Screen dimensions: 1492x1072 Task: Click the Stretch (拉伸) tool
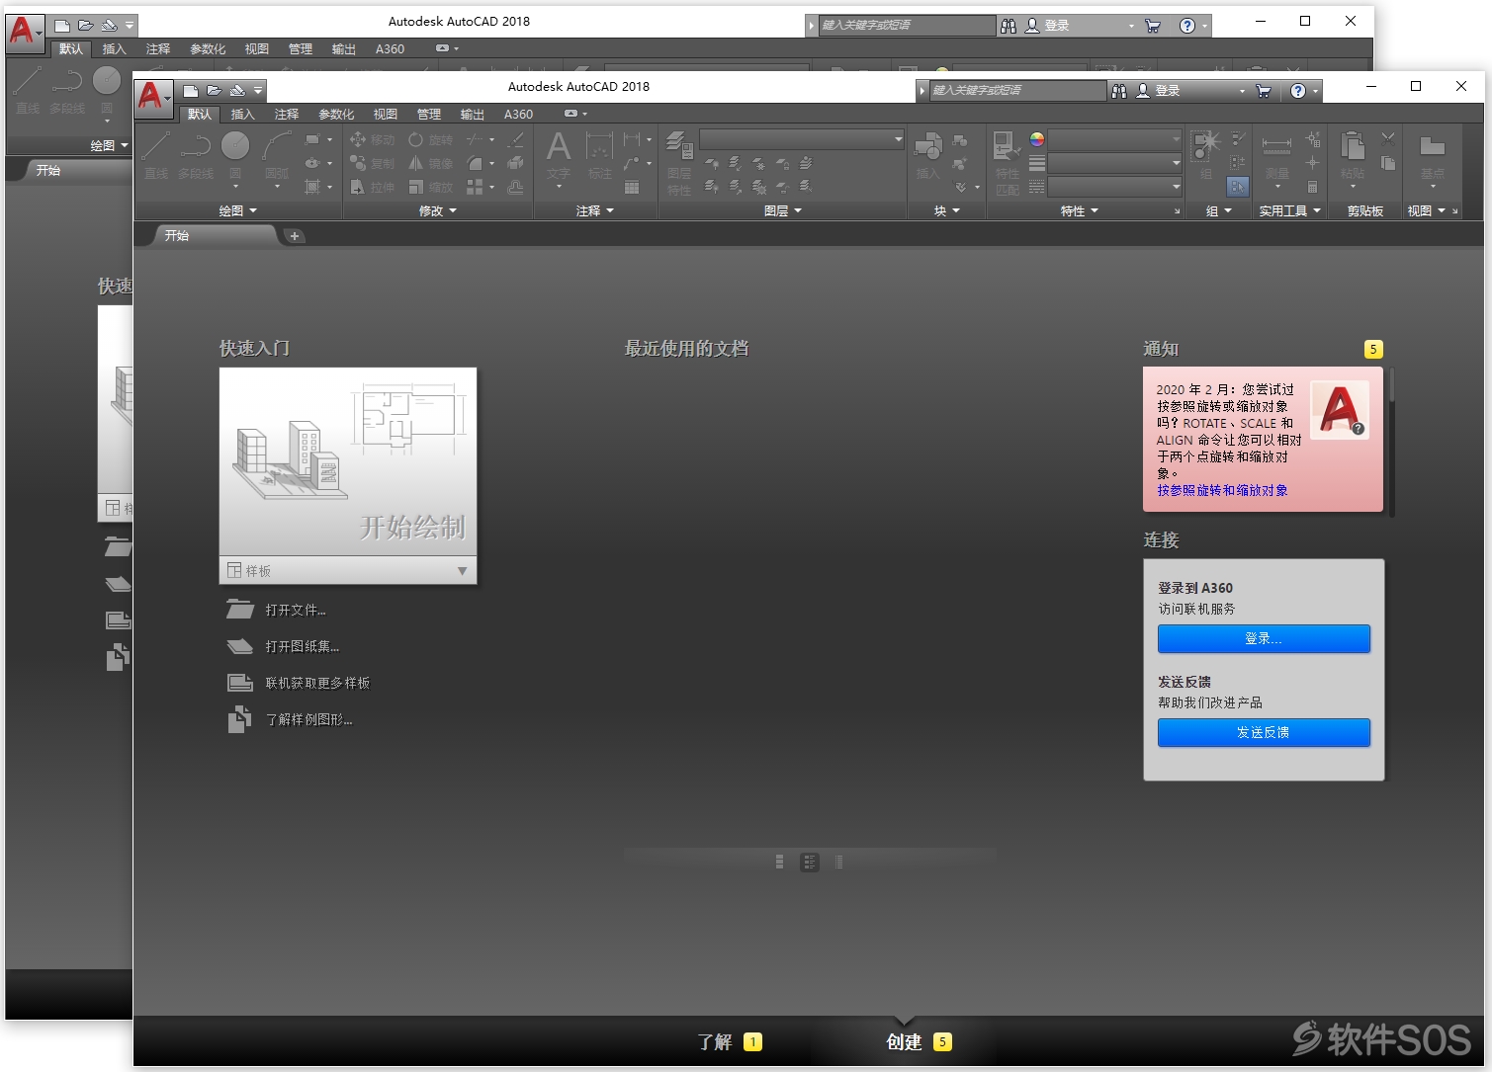tap(372, 187)
